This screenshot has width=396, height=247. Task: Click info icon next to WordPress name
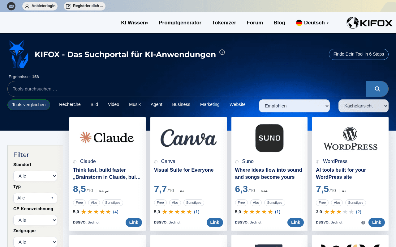pyautogui.click(x=318, y=162)
